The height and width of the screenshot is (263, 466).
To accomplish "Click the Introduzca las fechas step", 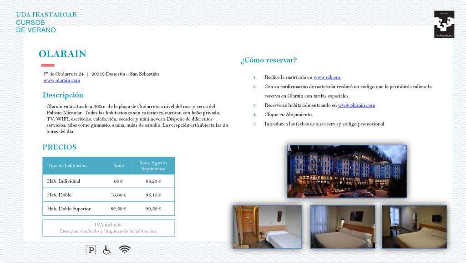I will tap(325, 124).
